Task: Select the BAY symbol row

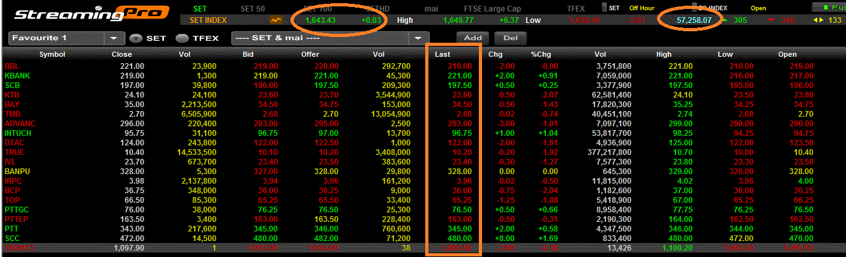Action: 423,104
